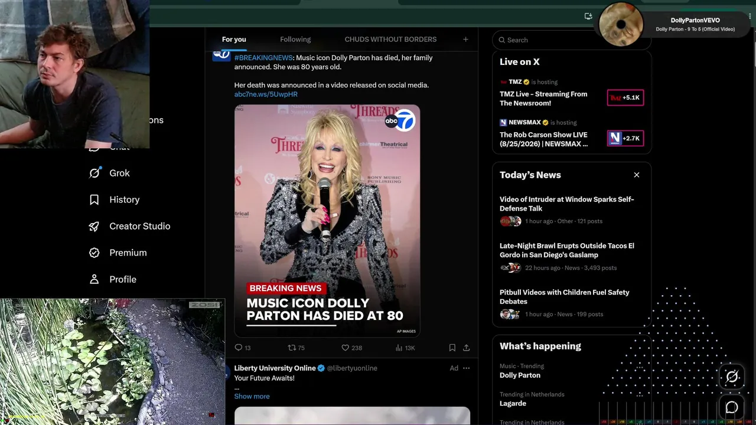
Task: Open the floating Grok shortcut button
Action: point(732,377)
